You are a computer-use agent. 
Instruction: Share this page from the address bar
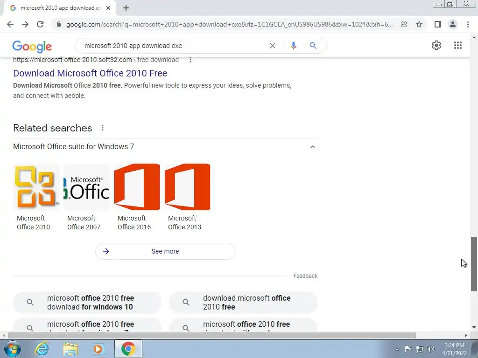(x=404, y=24)
